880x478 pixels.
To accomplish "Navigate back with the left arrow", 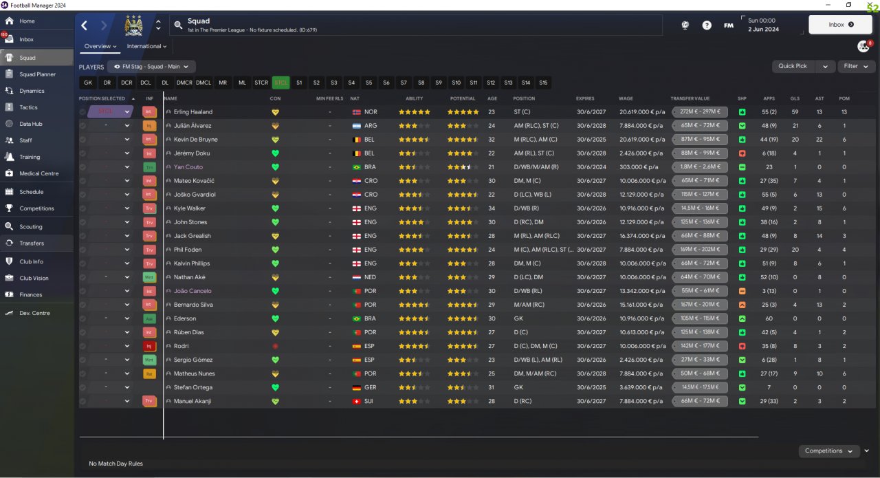I will 85,25.
